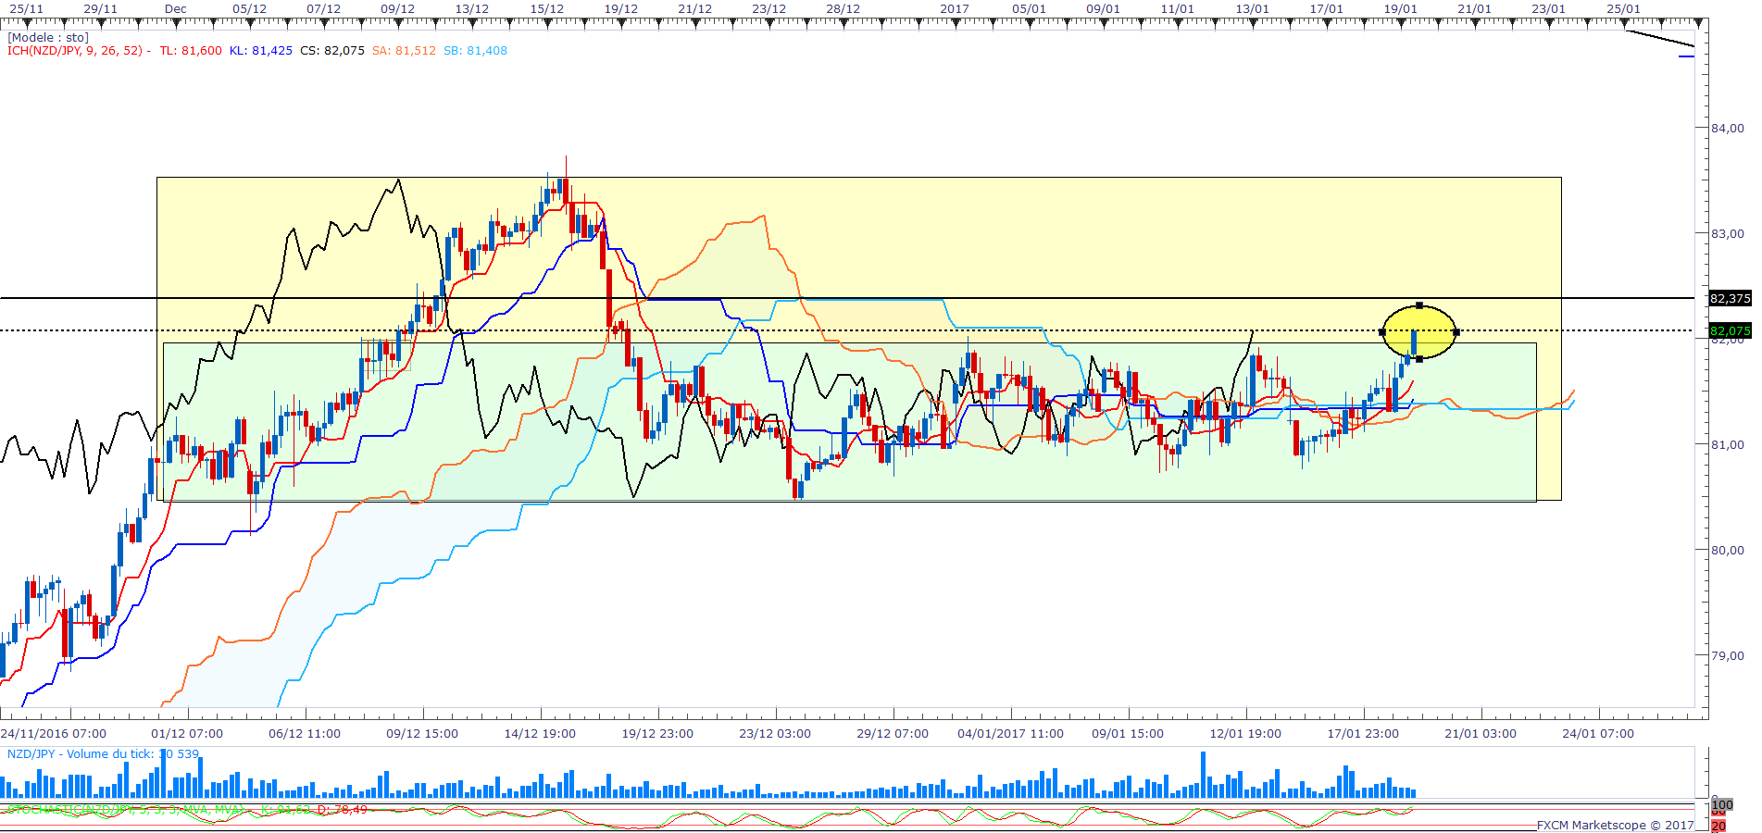Image resolution: width=1762 pixels, height=833 pixels.
Task: Click the red TL: 81,600 value
Action: 191,51
